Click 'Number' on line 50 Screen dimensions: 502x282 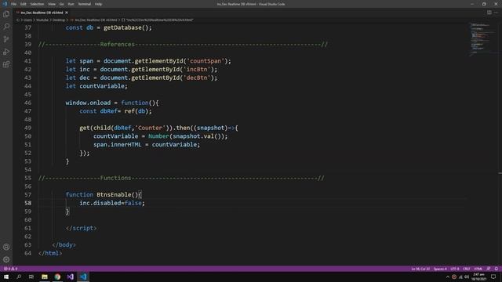[x=158, y=136]
